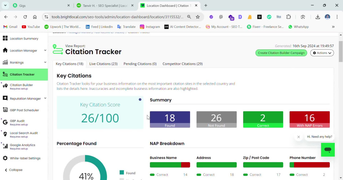Click the Zip / Post Code bar
Screen dimensions: 343x180
point(263,165)
